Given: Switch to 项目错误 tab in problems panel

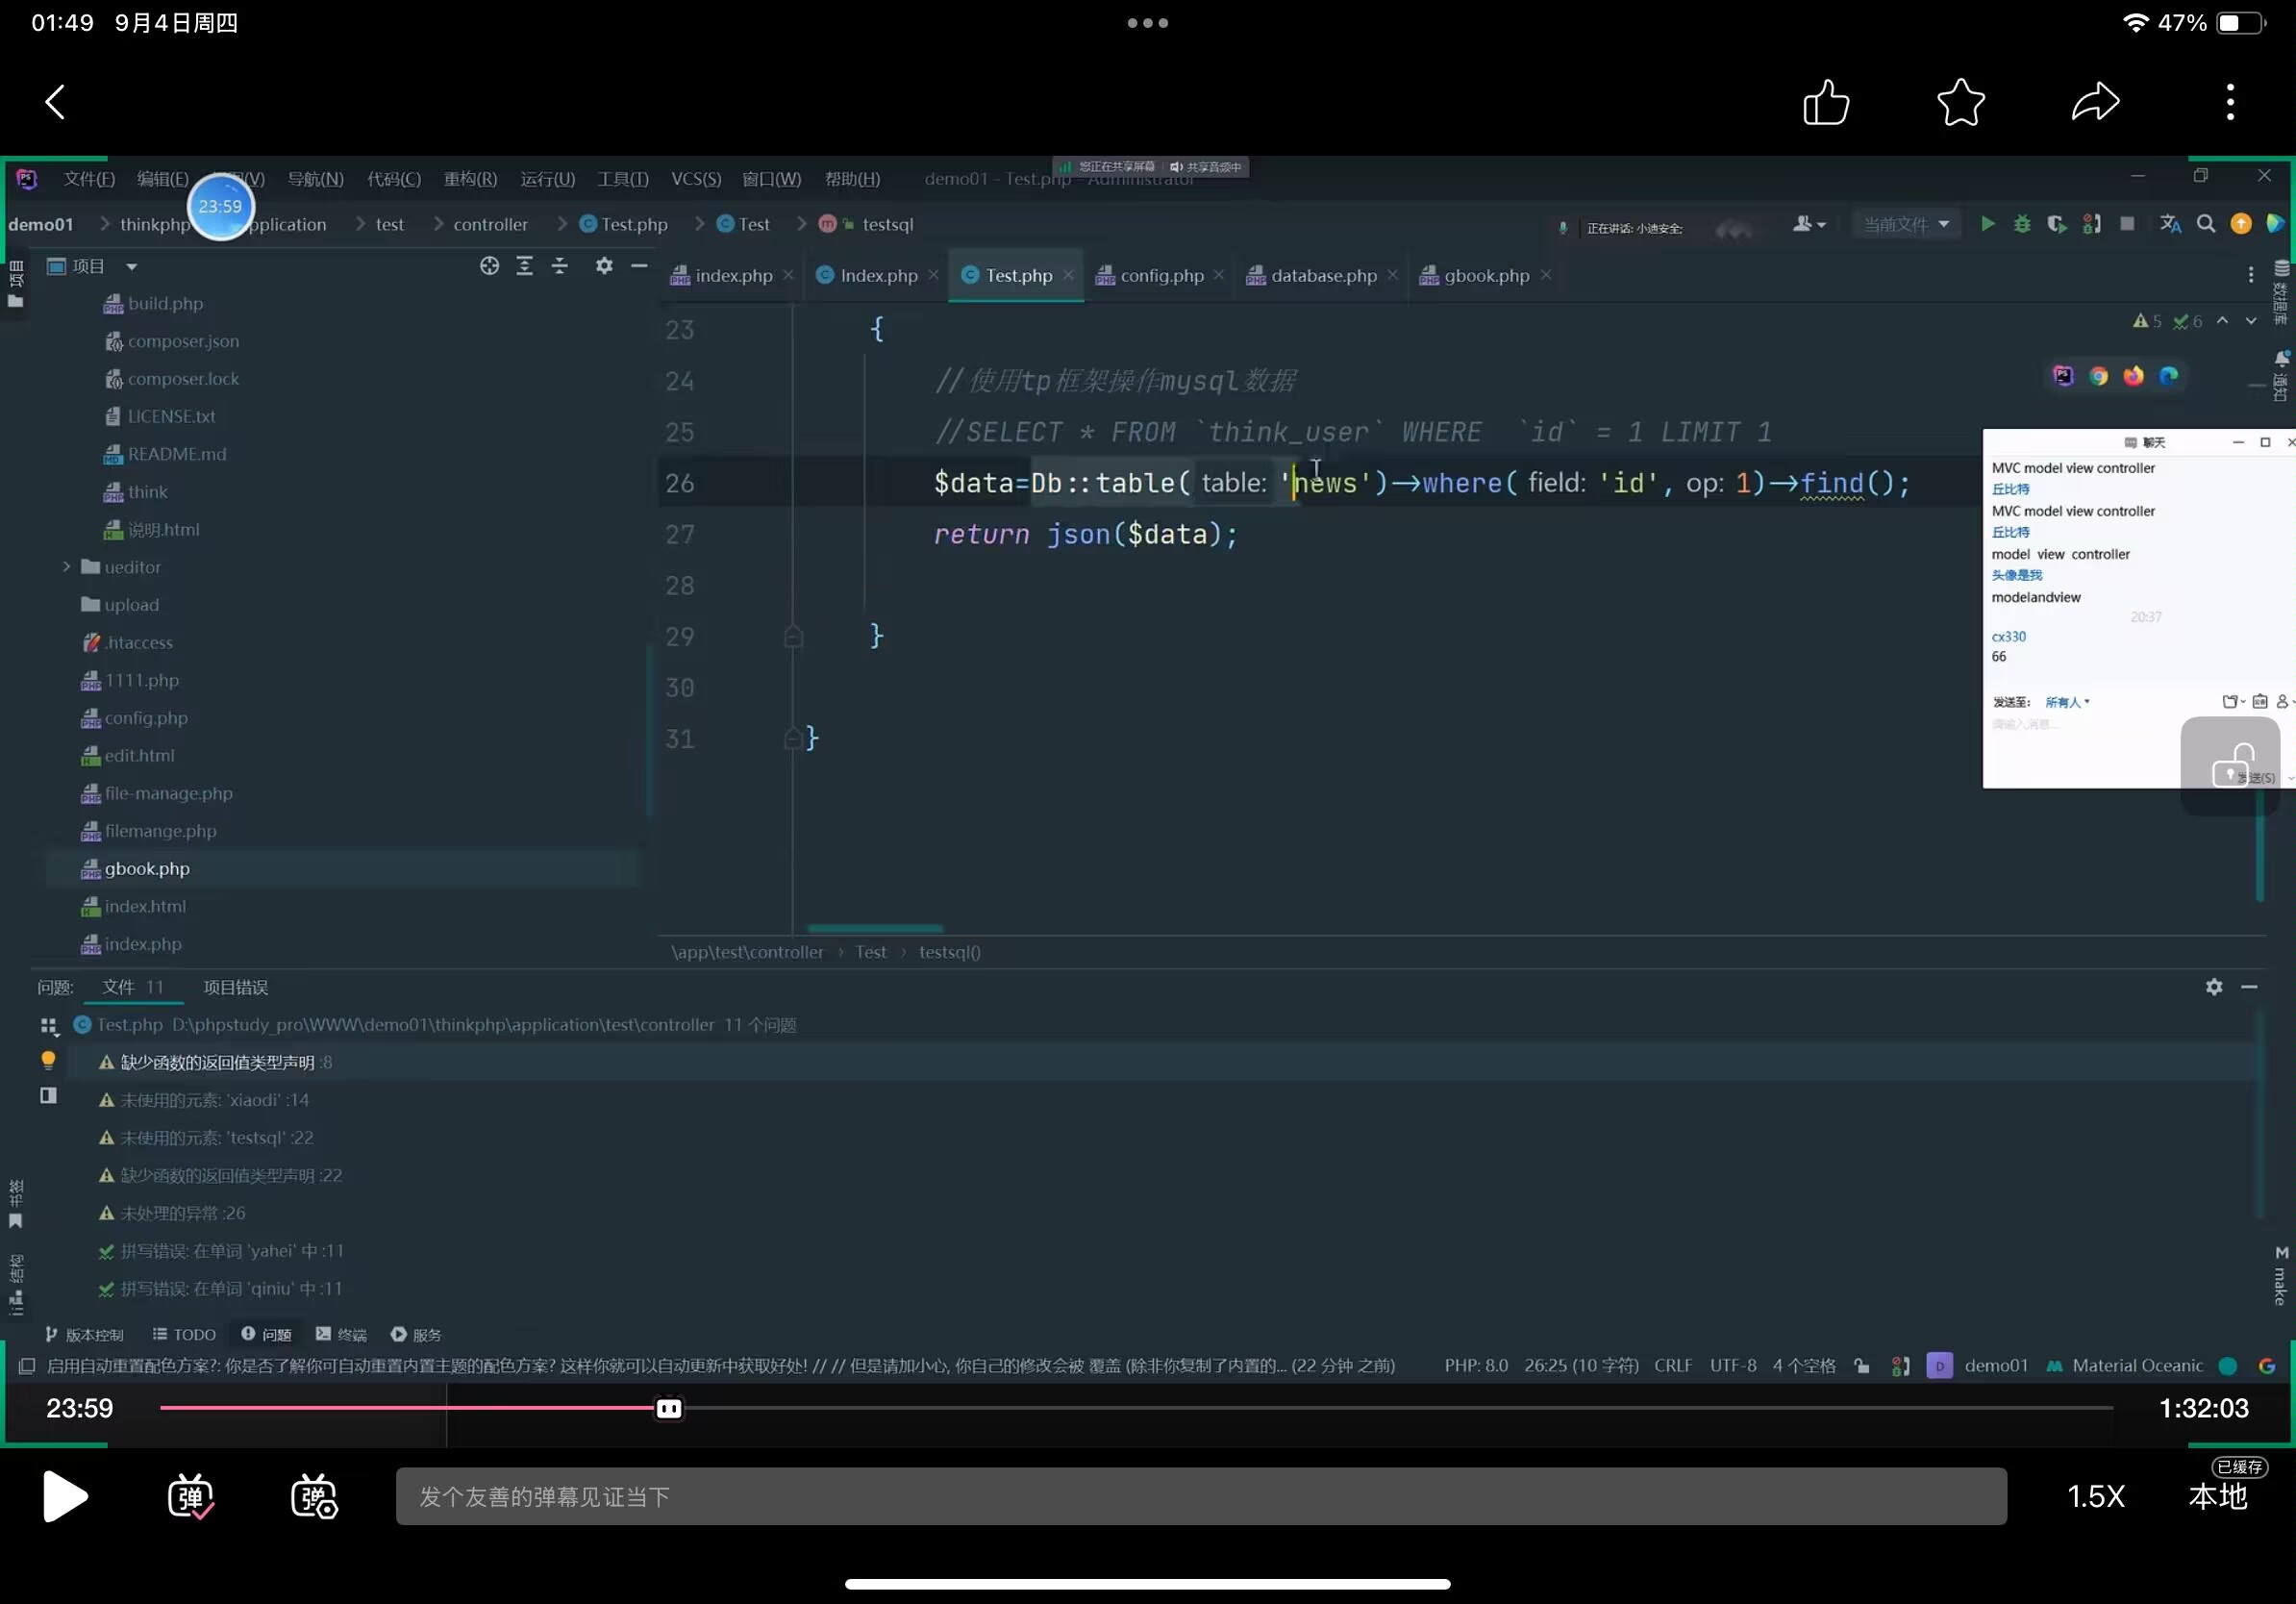Looking at the screenshot, I should point(235,987).
